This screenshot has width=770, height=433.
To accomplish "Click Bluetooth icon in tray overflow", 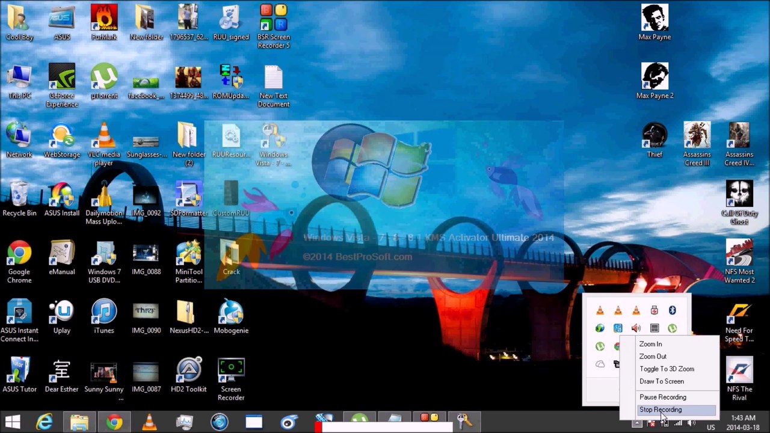I will coord(672,310).
